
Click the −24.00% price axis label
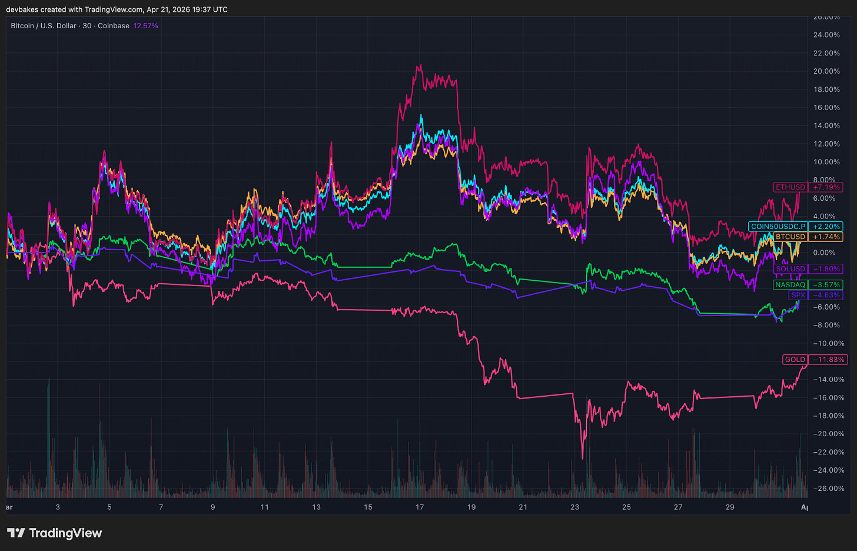[x=828, y=470]
